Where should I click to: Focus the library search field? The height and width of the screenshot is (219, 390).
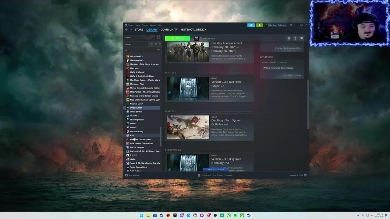point(142,50)
